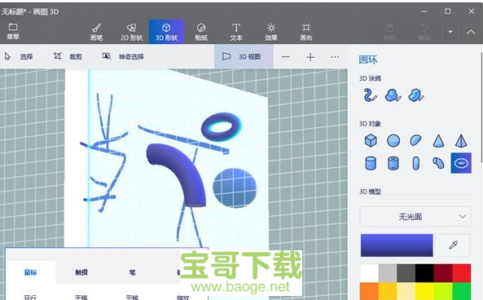
Task: Choose the white color swatch
Action: pos(369,273)
